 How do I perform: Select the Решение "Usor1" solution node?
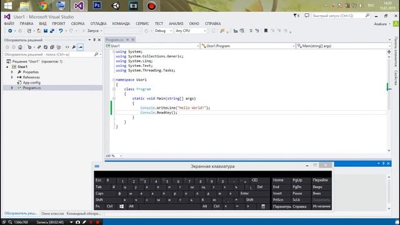point(37,61)
